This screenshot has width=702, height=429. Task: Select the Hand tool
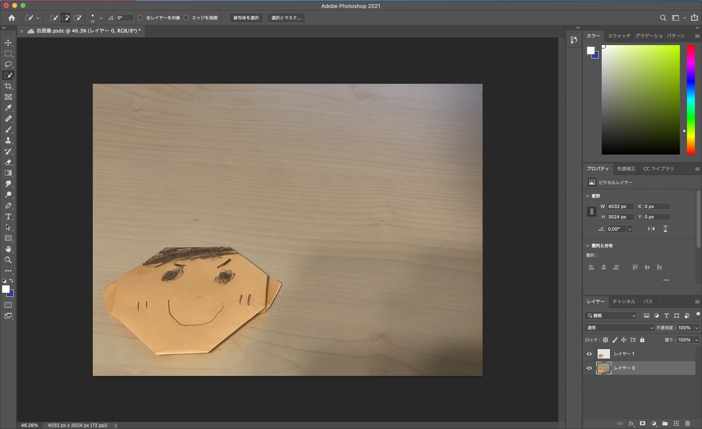(8, 249)
